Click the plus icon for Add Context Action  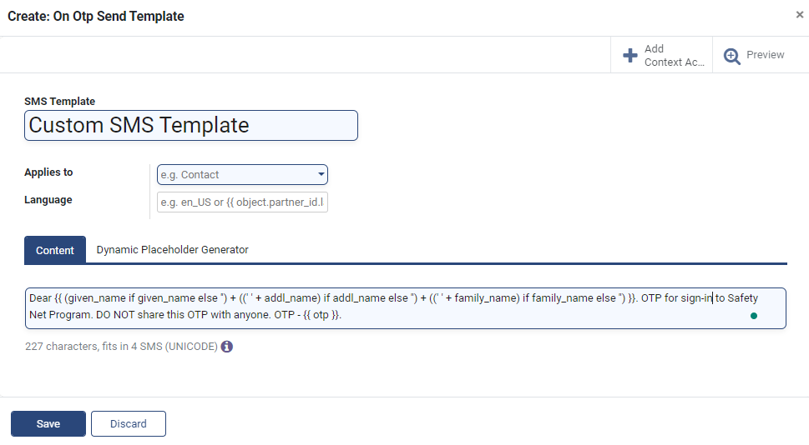630,55
